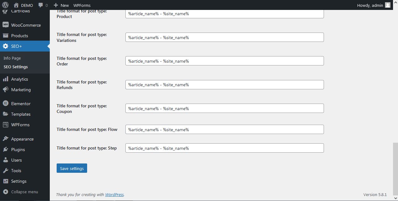The width and height of the screenshot is (398, 201).
Task: Select WPForms in the top toolbar
Action: click(82, 5)
